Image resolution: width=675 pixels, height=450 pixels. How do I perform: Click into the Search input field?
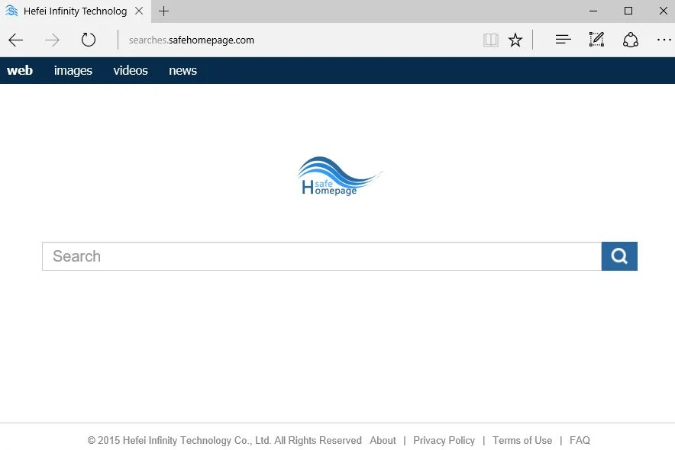pos(321,256)
